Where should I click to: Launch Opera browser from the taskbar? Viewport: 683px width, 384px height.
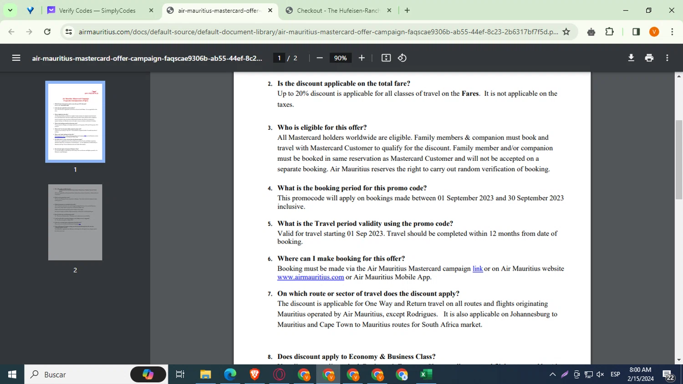click(279, 374)
